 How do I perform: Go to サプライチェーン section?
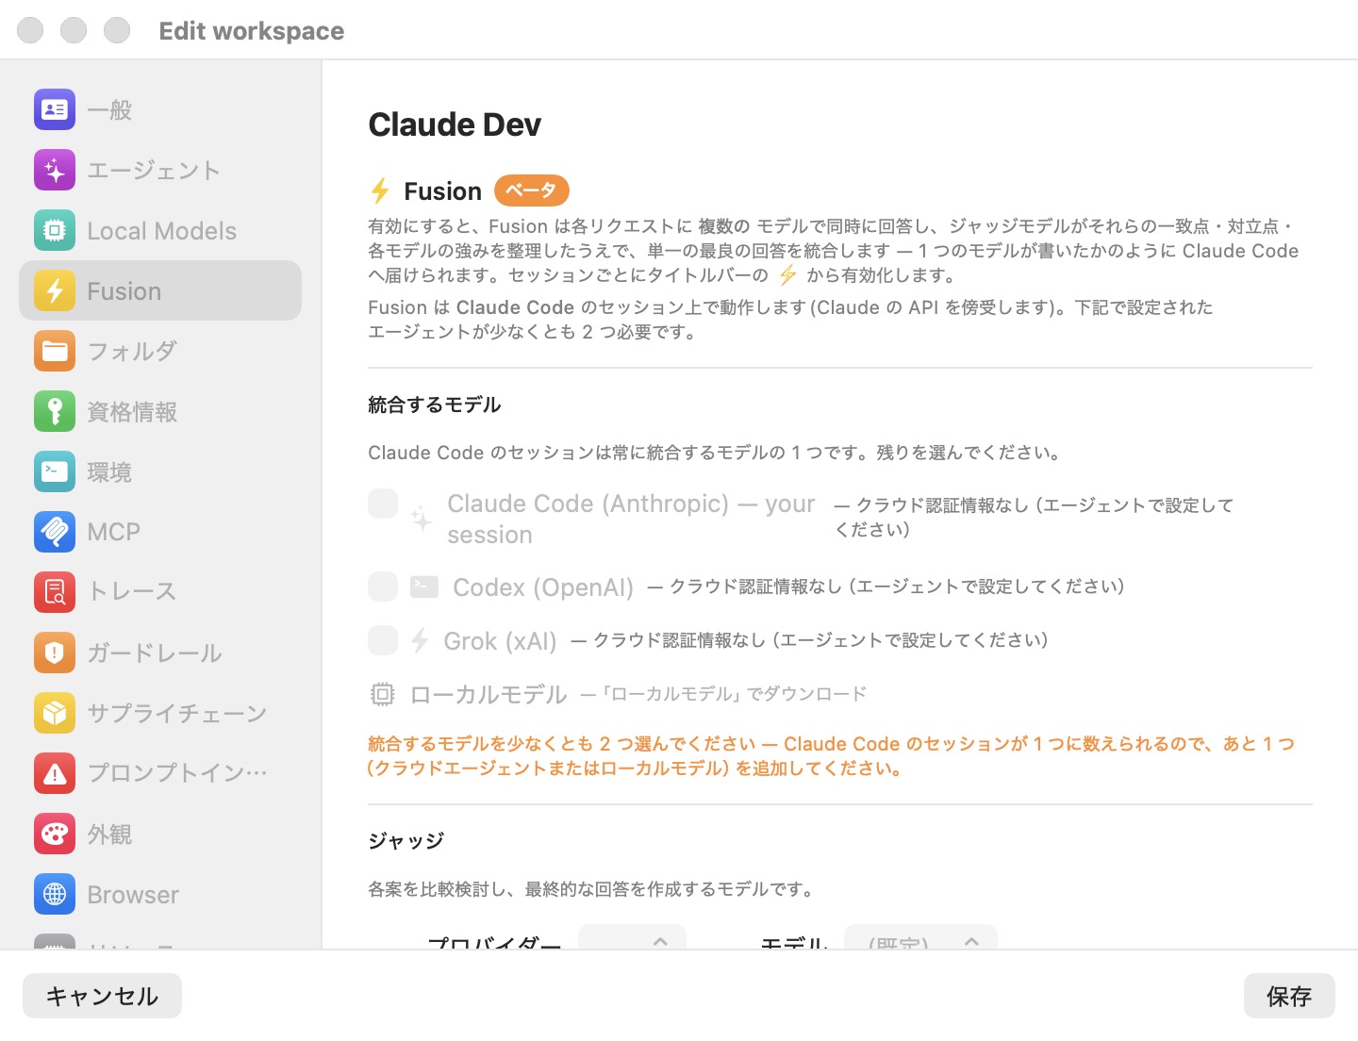(160, 713)
